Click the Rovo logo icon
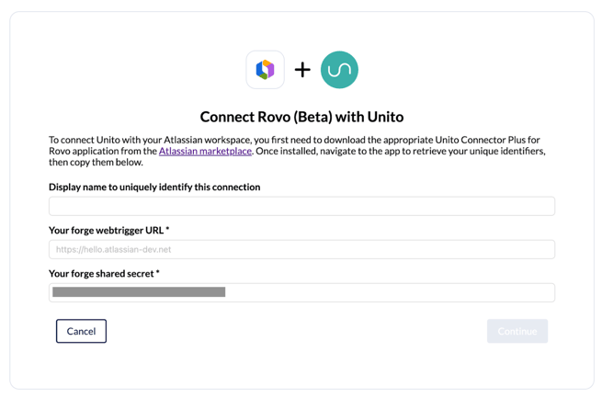This screenshot has height=398, width=602. pyautogui.click(x=265, y=70)
